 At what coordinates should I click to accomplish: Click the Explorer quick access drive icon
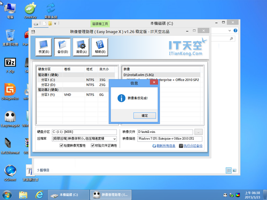tap(36, 23)
